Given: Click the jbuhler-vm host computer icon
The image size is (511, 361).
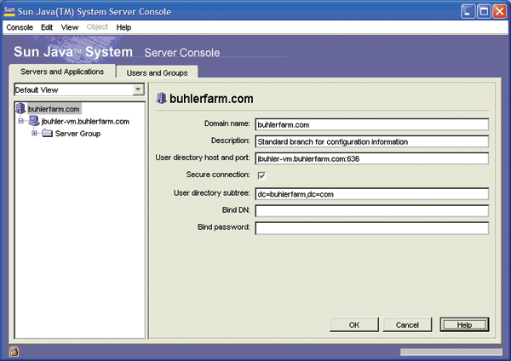Looking at the screenshot, I should tap(34, 122).
